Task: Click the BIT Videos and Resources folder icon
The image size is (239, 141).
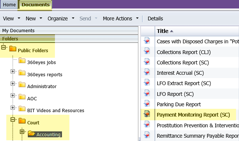Action: [22, 108]
